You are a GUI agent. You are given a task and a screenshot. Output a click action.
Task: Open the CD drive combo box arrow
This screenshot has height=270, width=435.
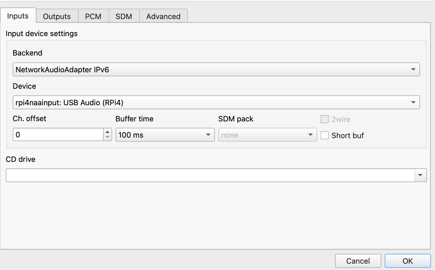pyautogui.click(x=421, y=175)
